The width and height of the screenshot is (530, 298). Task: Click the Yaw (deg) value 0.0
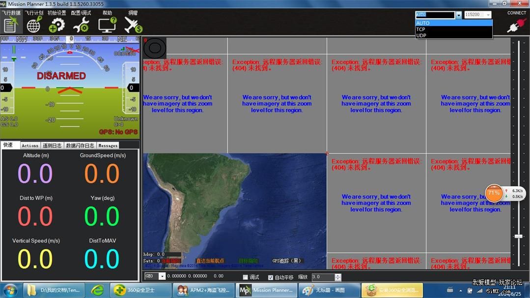[102, 216]
